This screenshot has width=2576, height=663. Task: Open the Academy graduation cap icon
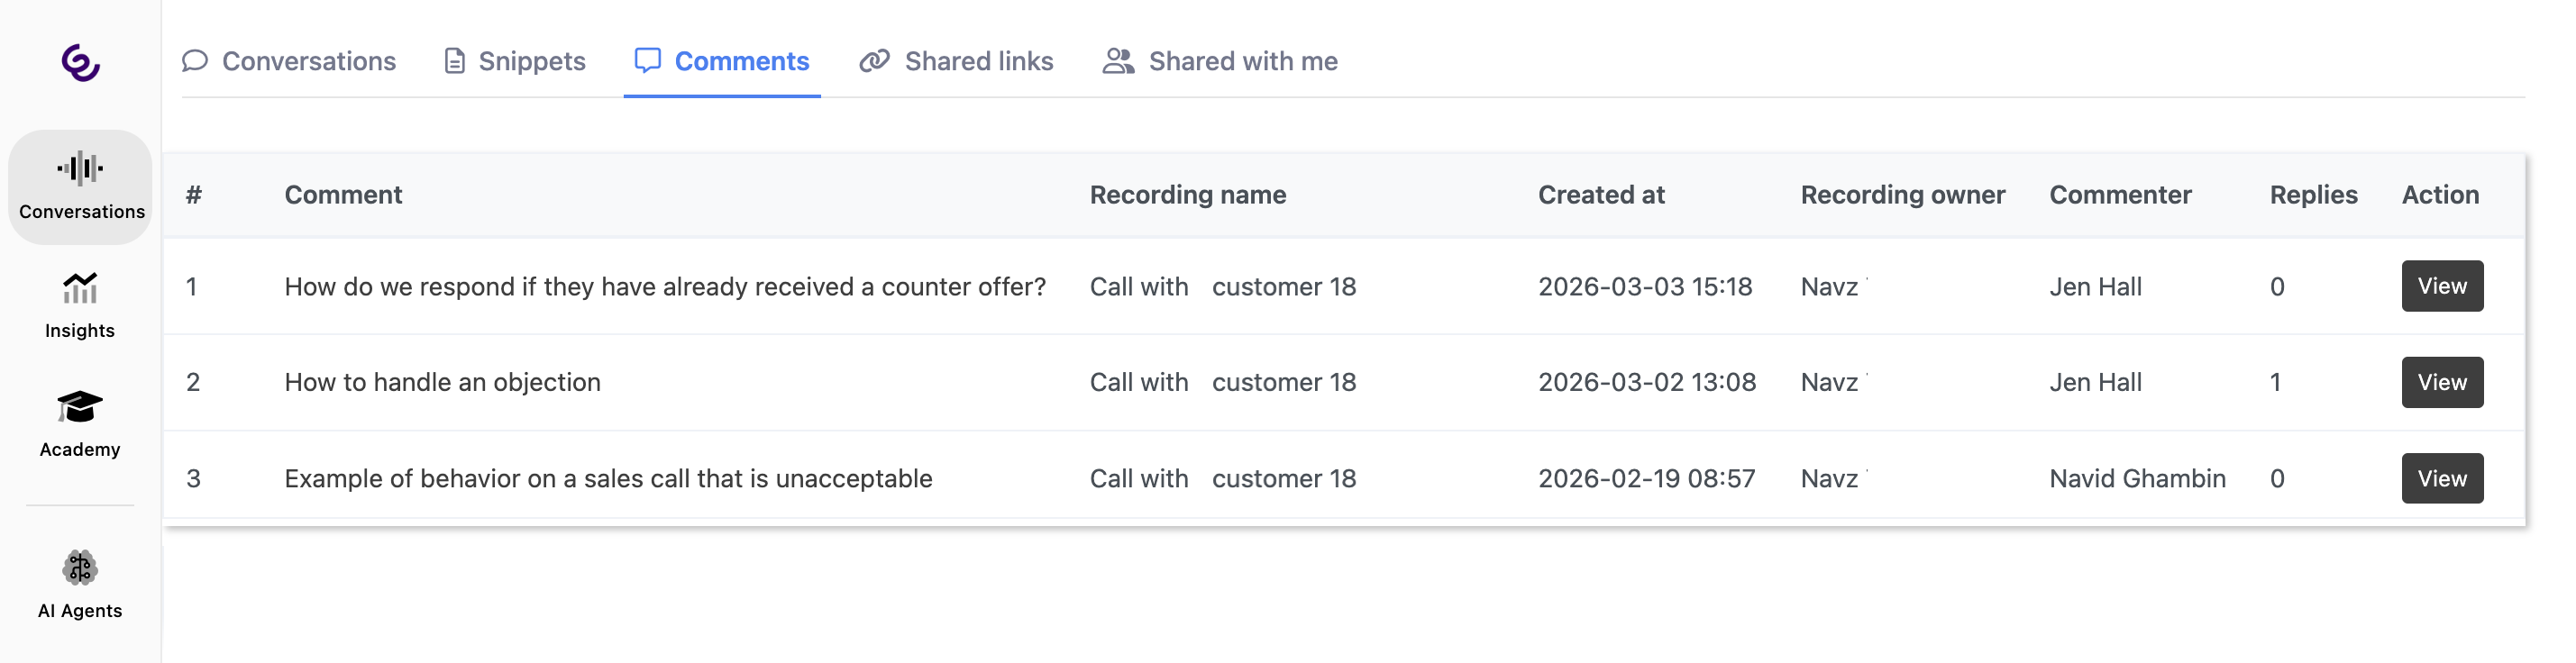pos(80,407)
